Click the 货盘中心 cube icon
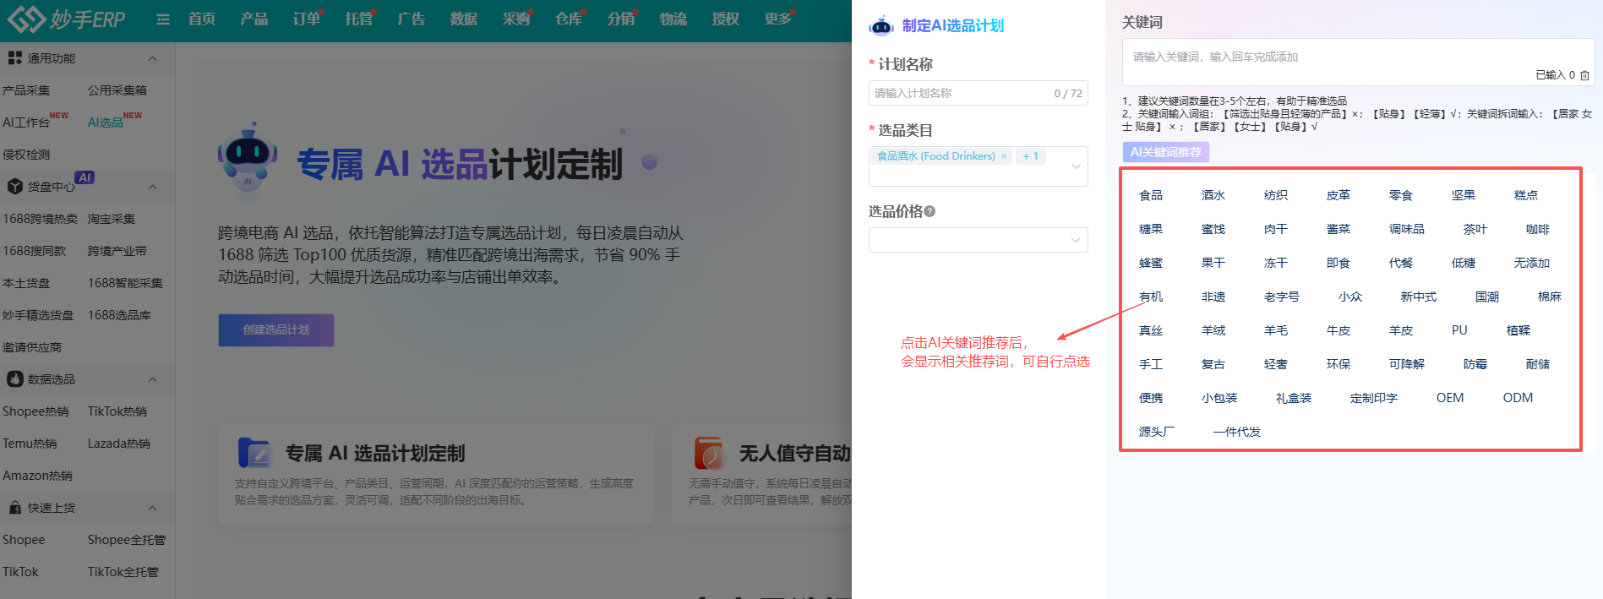Image resolution: width=1603 pixels, height=599 pixels. coord(14,186)
